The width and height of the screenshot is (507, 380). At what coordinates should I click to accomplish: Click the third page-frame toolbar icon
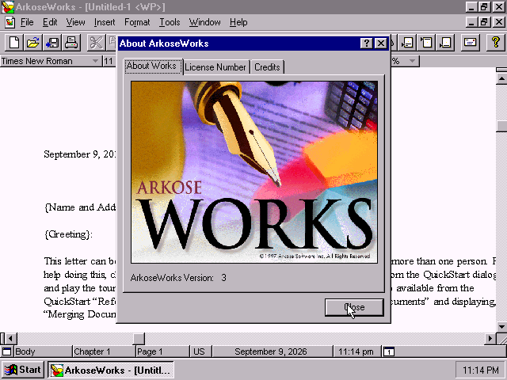click(x=445, y=42)
